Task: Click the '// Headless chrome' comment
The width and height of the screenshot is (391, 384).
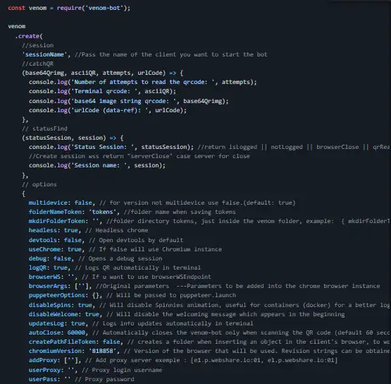Action: [117, 230]
